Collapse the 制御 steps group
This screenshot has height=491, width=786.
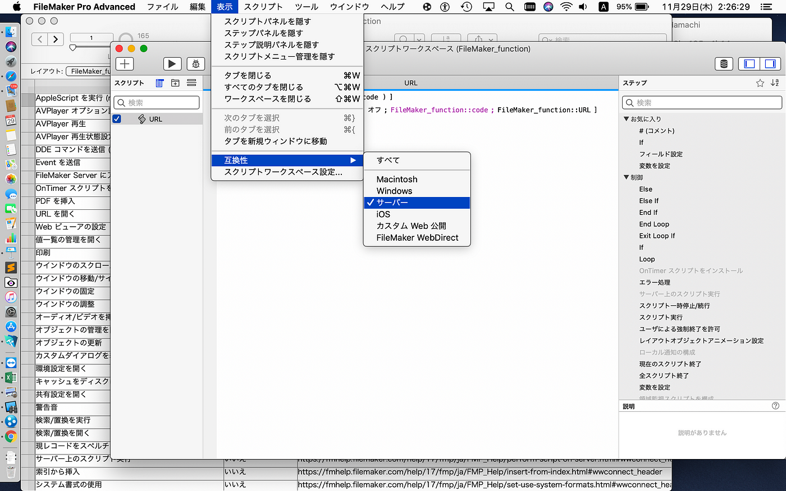(627, 177)
